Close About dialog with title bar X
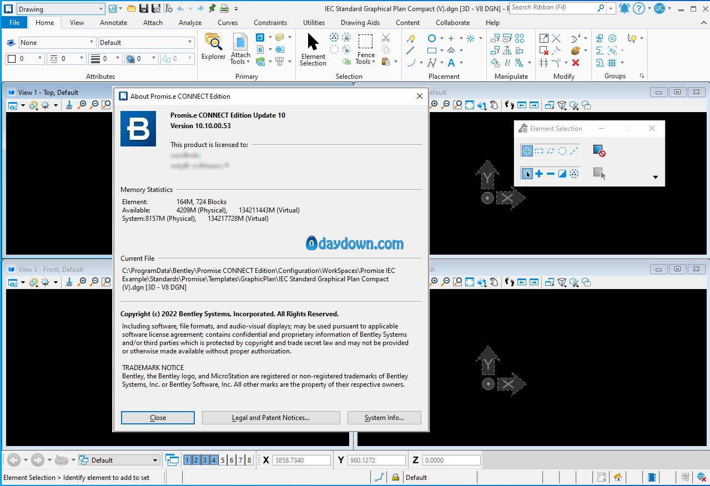 [x=420, y=96]
